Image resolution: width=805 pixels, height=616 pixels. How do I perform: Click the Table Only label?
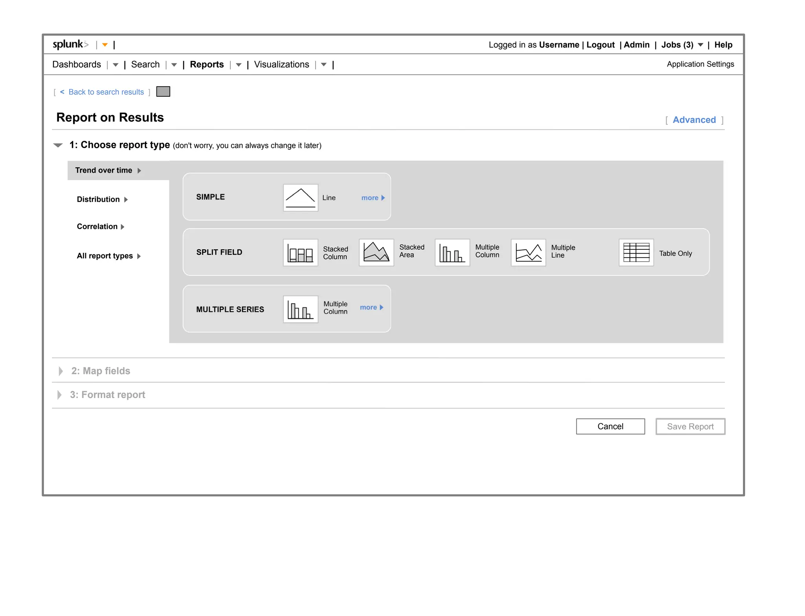pos(675,254)
